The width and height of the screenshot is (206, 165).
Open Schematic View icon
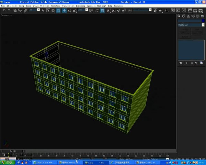click(178, 11)
